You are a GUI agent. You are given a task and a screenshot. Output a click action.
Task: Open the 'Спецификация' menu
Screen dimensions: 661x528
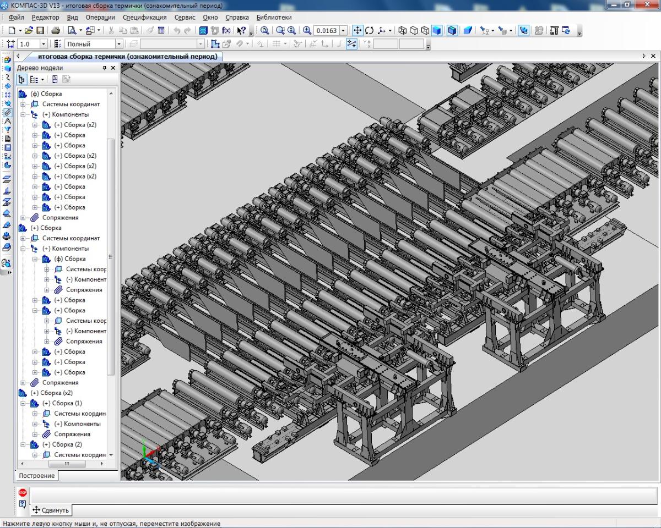[x=144, y=17]
